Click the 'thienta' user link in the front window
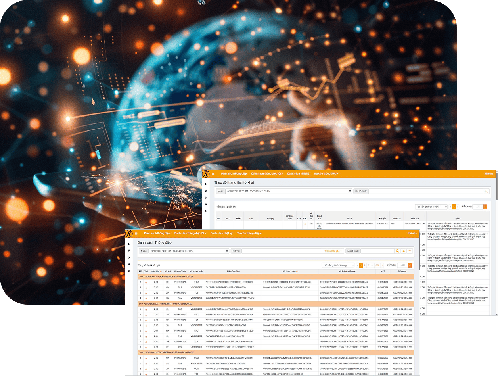The image size is (498, 376). click(x=412, y=234)
